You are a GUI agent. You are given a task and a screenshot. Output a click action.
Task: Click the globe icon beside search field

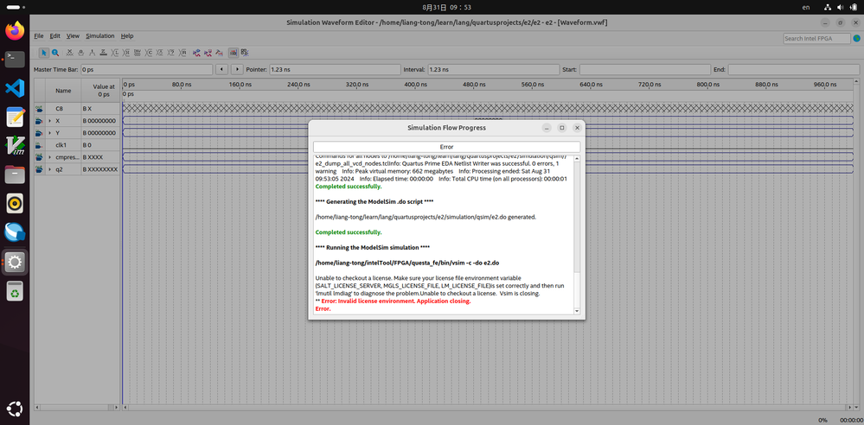coord(857,39)
